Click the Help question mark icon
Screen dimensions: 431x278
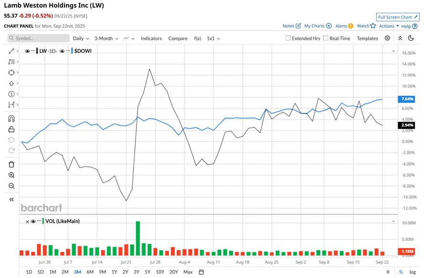pyautogui.click(x=415, y=26)
